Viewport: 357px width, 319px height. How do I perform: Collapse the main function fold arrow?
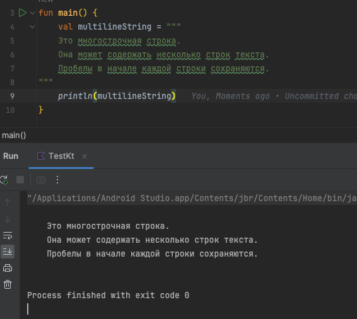click(x=32, y=13)
